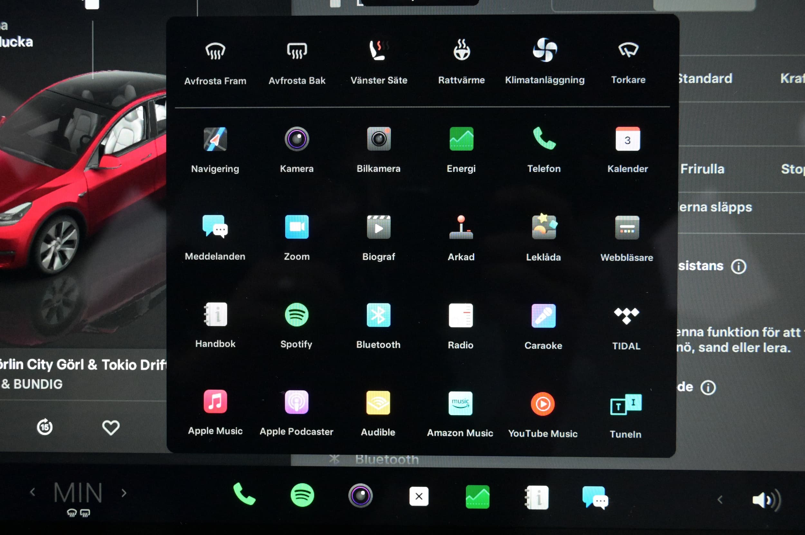
Task: Open the Energi app
Action: point(461,150)
